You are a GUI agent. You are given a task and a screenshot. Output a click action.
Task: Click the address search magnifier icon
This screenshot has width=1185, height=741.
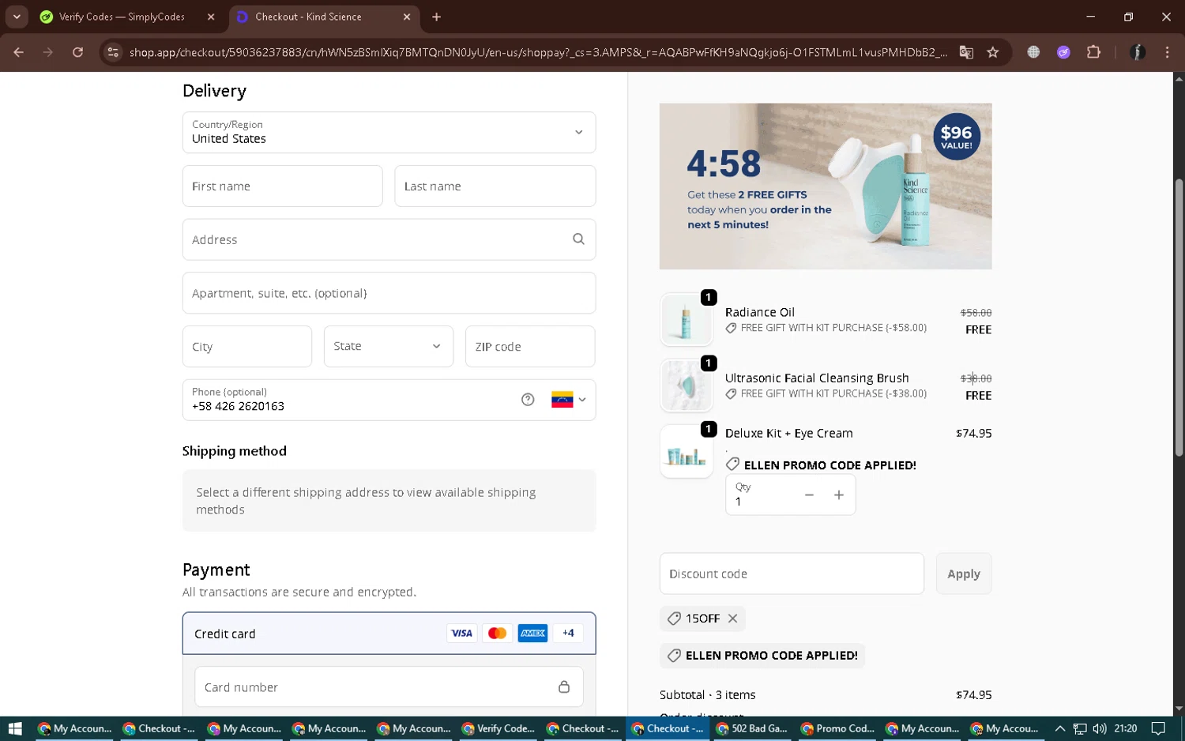point(578,239)
